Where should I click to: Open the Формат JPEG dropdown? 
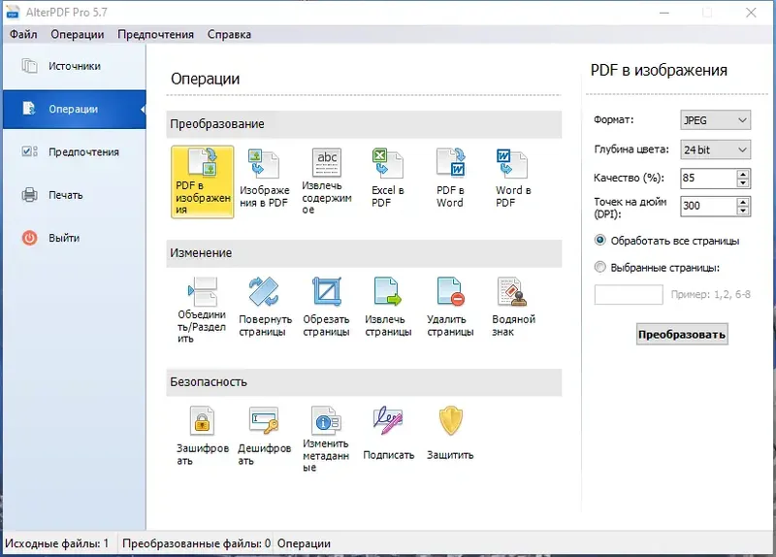pos(715,120)
